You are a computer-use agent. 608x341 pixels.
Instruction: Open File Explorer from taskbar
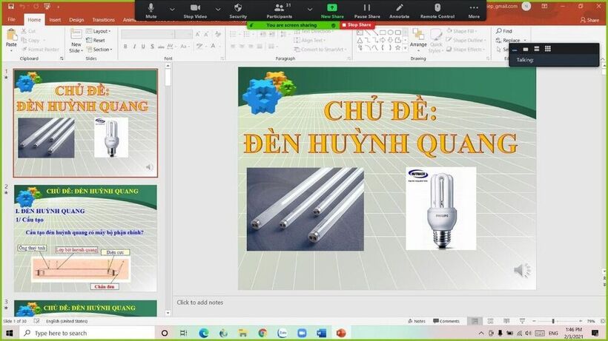(x=243, y=333)
